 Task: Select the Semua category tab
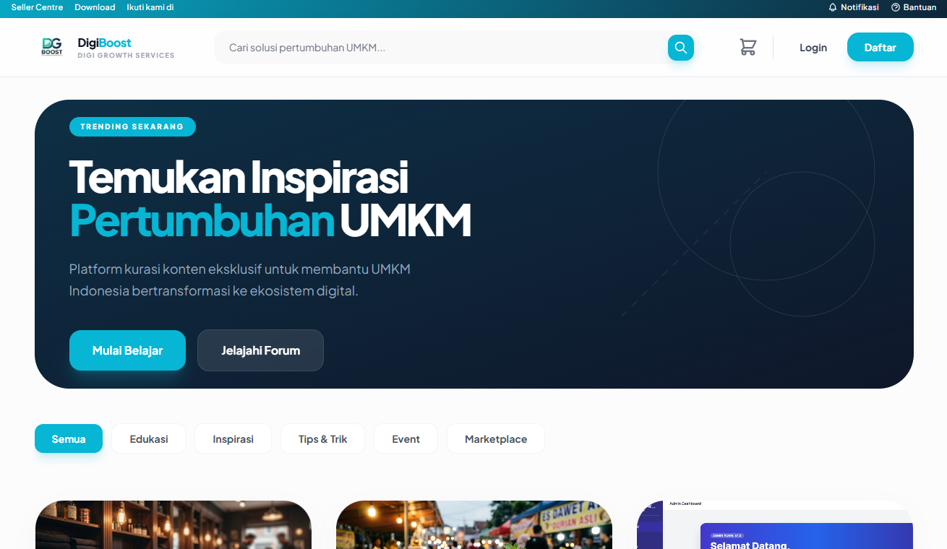pos(69,438)
